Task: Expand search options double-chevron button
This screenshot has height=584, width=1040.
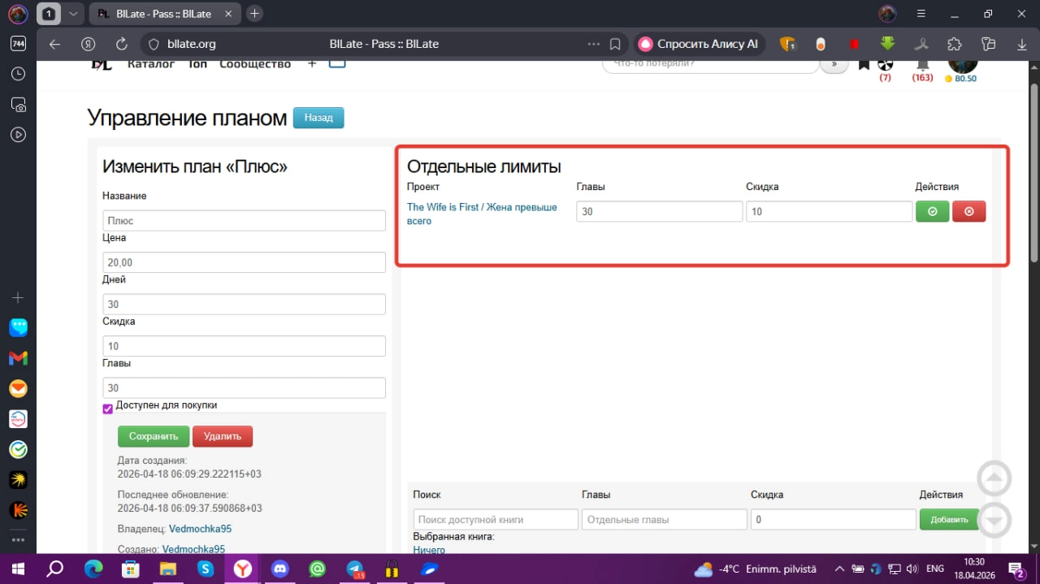Action: click(x=834, y=64)
